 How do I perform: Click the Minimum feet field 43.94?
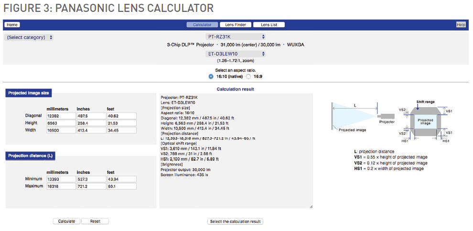[121, 179]
